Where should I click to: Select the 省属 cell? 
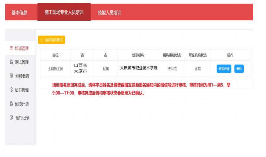(106, 69)
